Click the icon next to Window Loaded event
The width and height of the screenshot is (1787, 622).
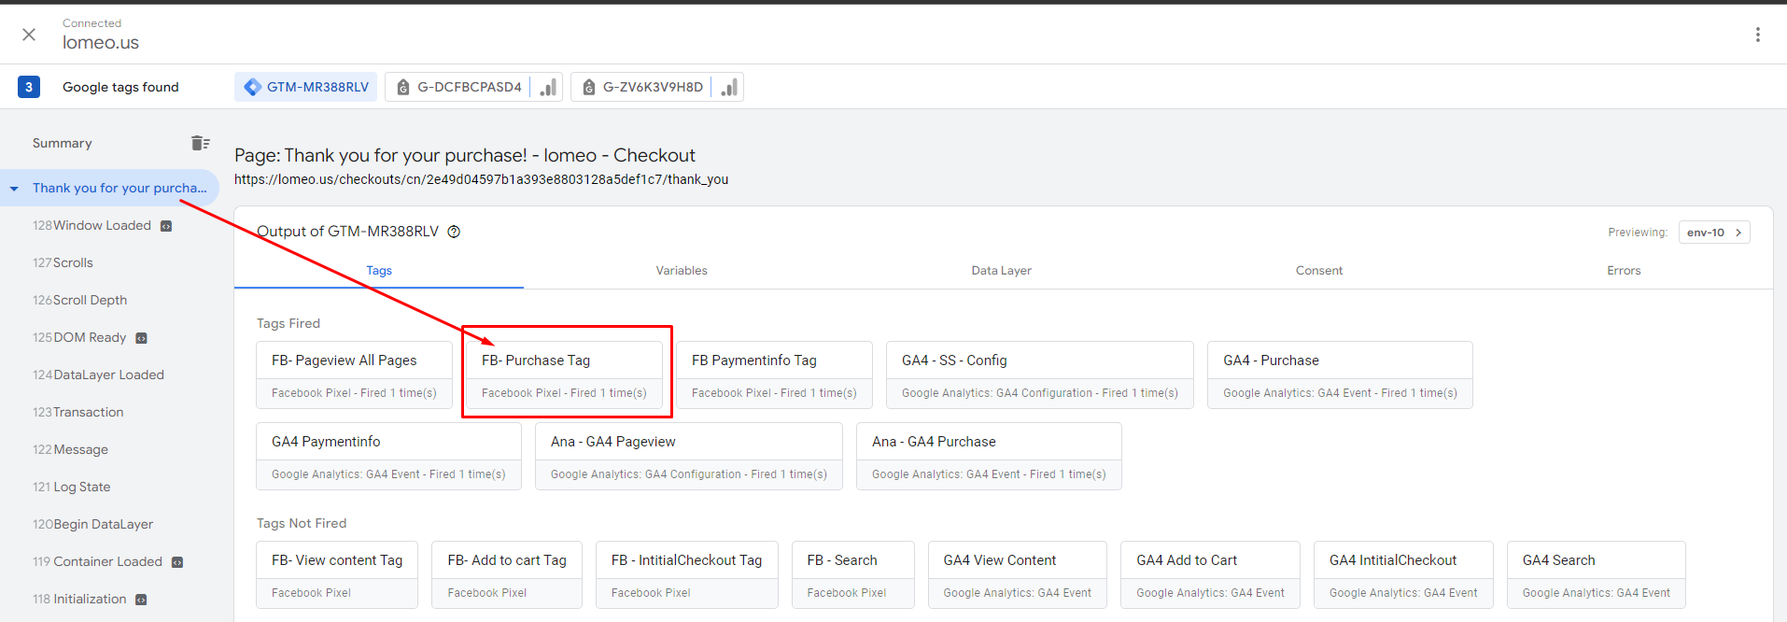click(x=166, y=226)
